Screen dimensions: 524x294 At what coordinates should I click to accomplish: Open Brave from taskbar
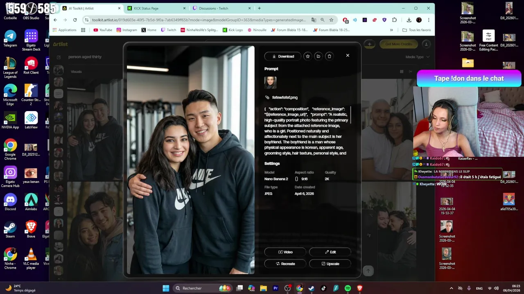[x=360, y=288]
